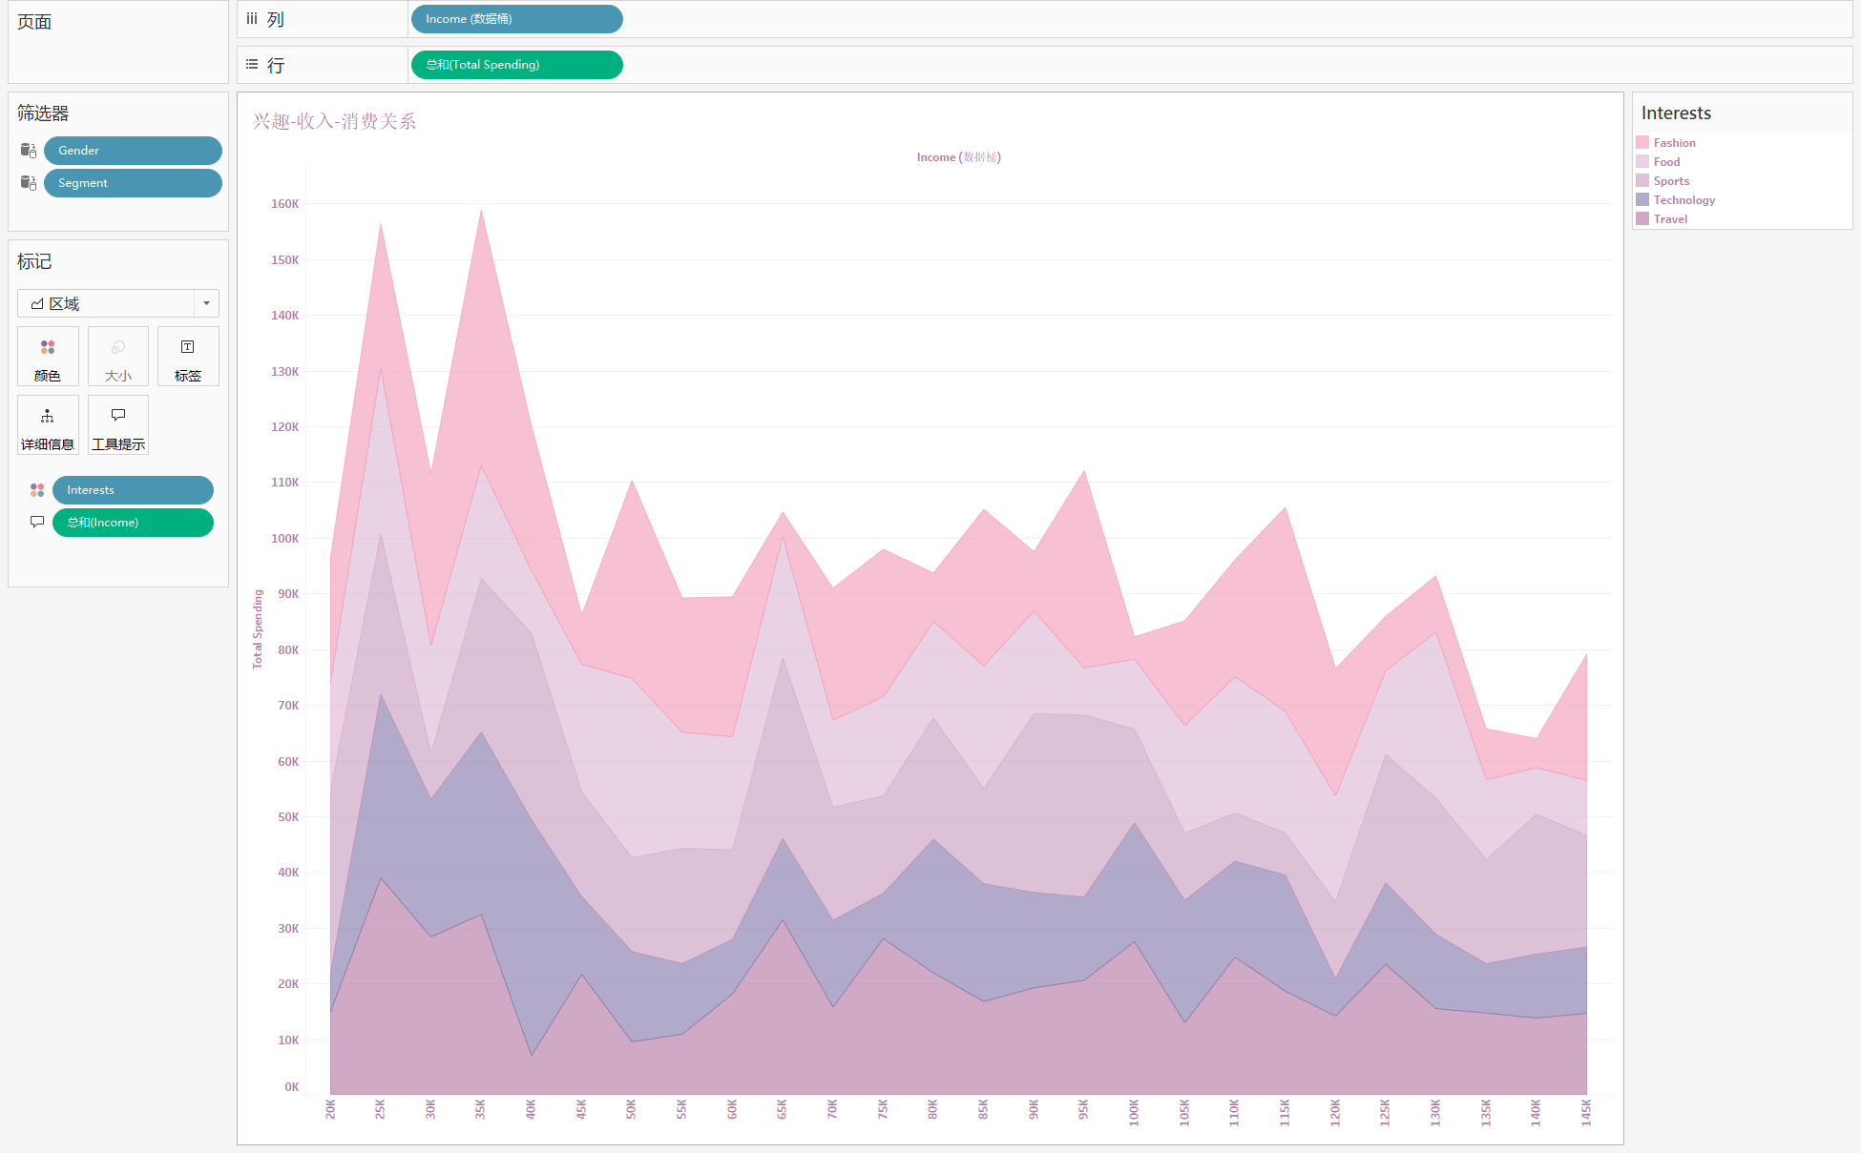Click the chart title 兴趣-收入-消费关系
Image resolution: width=1861 pixels, height=1153 pixels.
pyautogui.click(x=334, y=121)
